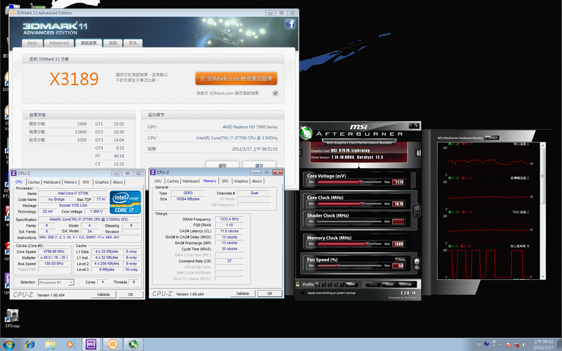562x351 pixels.
Task: Open Internet Explorer from the taskbar
Action: (x=30, y=344)
